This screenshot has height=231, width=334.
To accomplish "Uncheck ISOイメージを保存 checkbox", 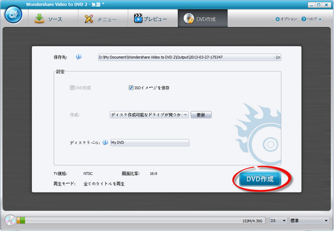I will click(131, 88).
